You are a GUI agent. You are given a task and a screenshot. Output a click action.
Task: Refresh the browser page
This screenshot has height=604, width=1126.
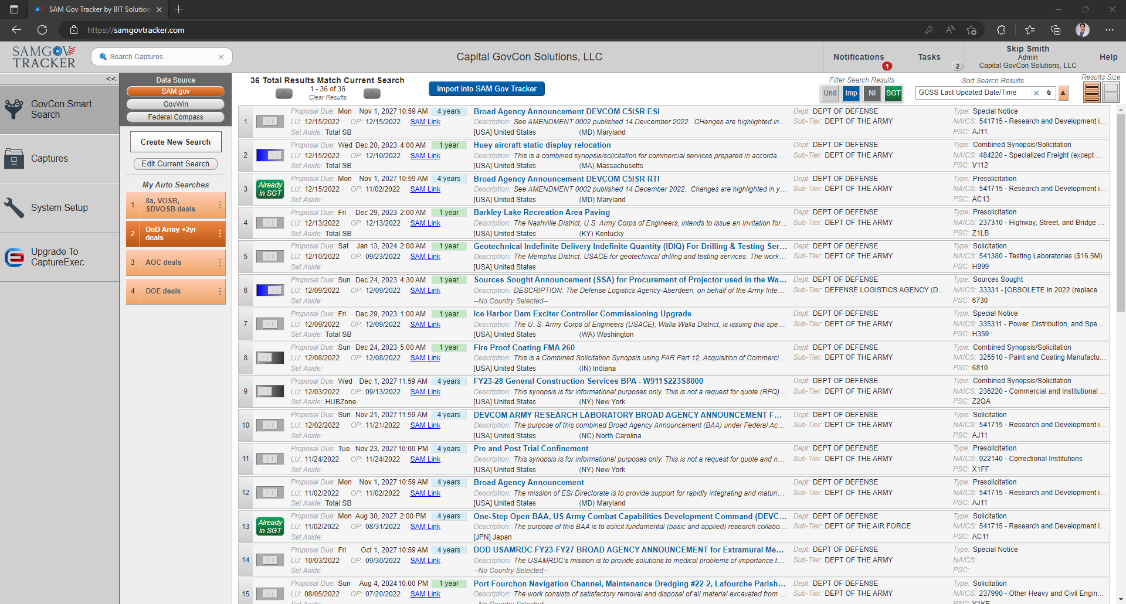tap(42, 30)
